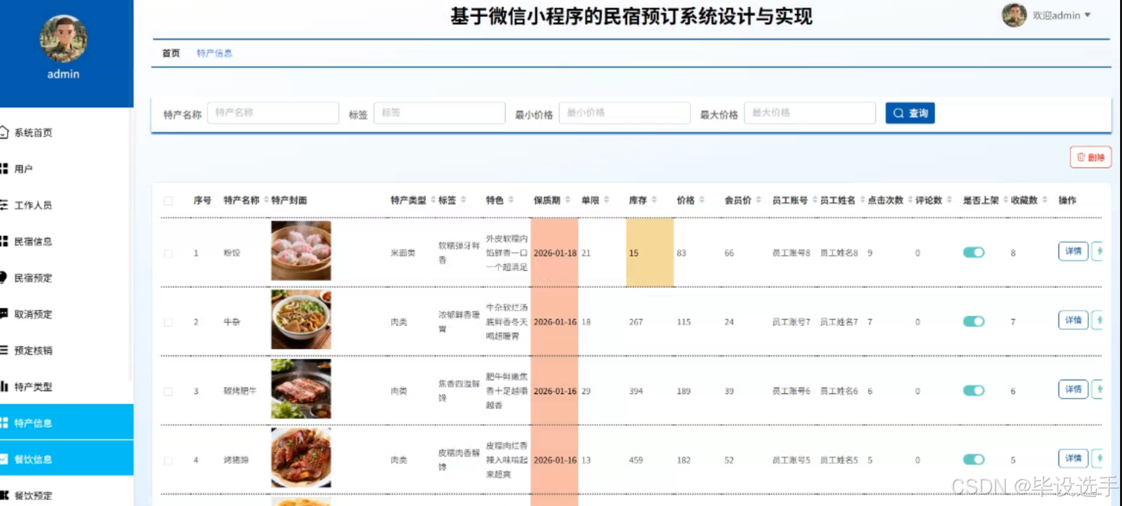Focus the 最大价格 input field

coord(810,113)
